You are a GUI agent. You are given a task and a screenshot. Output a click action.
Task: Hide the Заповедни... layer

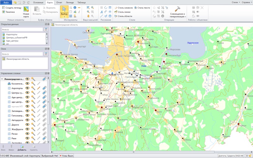click(x=28, y=111)
